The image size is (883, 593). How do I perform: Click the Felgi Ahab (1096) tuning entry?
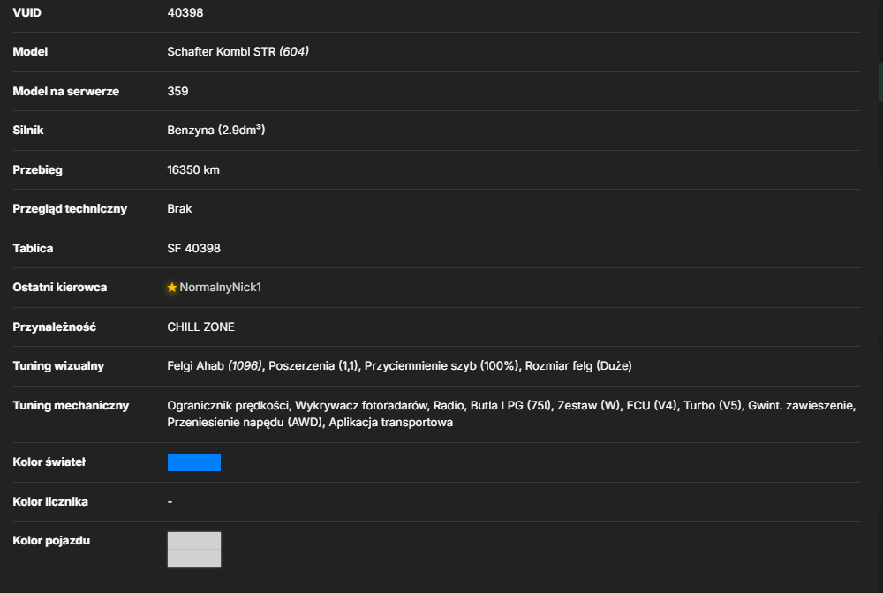pyautogui.click(x=215, y=366)
